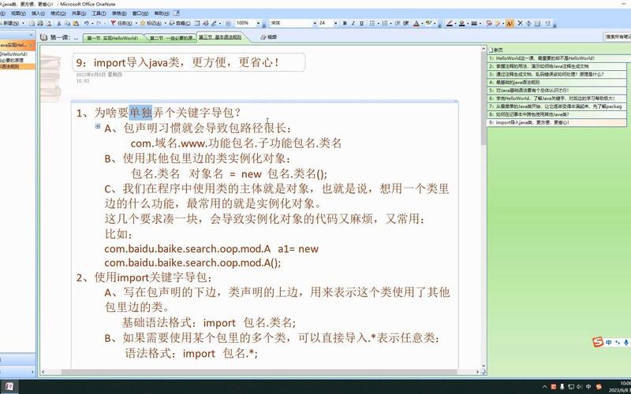The width and height of the screenshot is (631, 394).
Task: Click the yellow star Tag icon
Action: click(143, 23)
